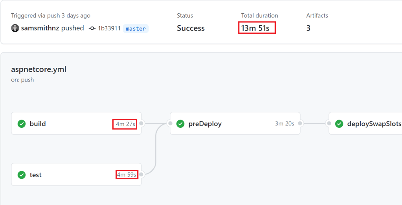Image resolution: width=402 pixels, height=205 pixels.
Task: Click the samsmithnz avatar image
Action: (15, 28)
